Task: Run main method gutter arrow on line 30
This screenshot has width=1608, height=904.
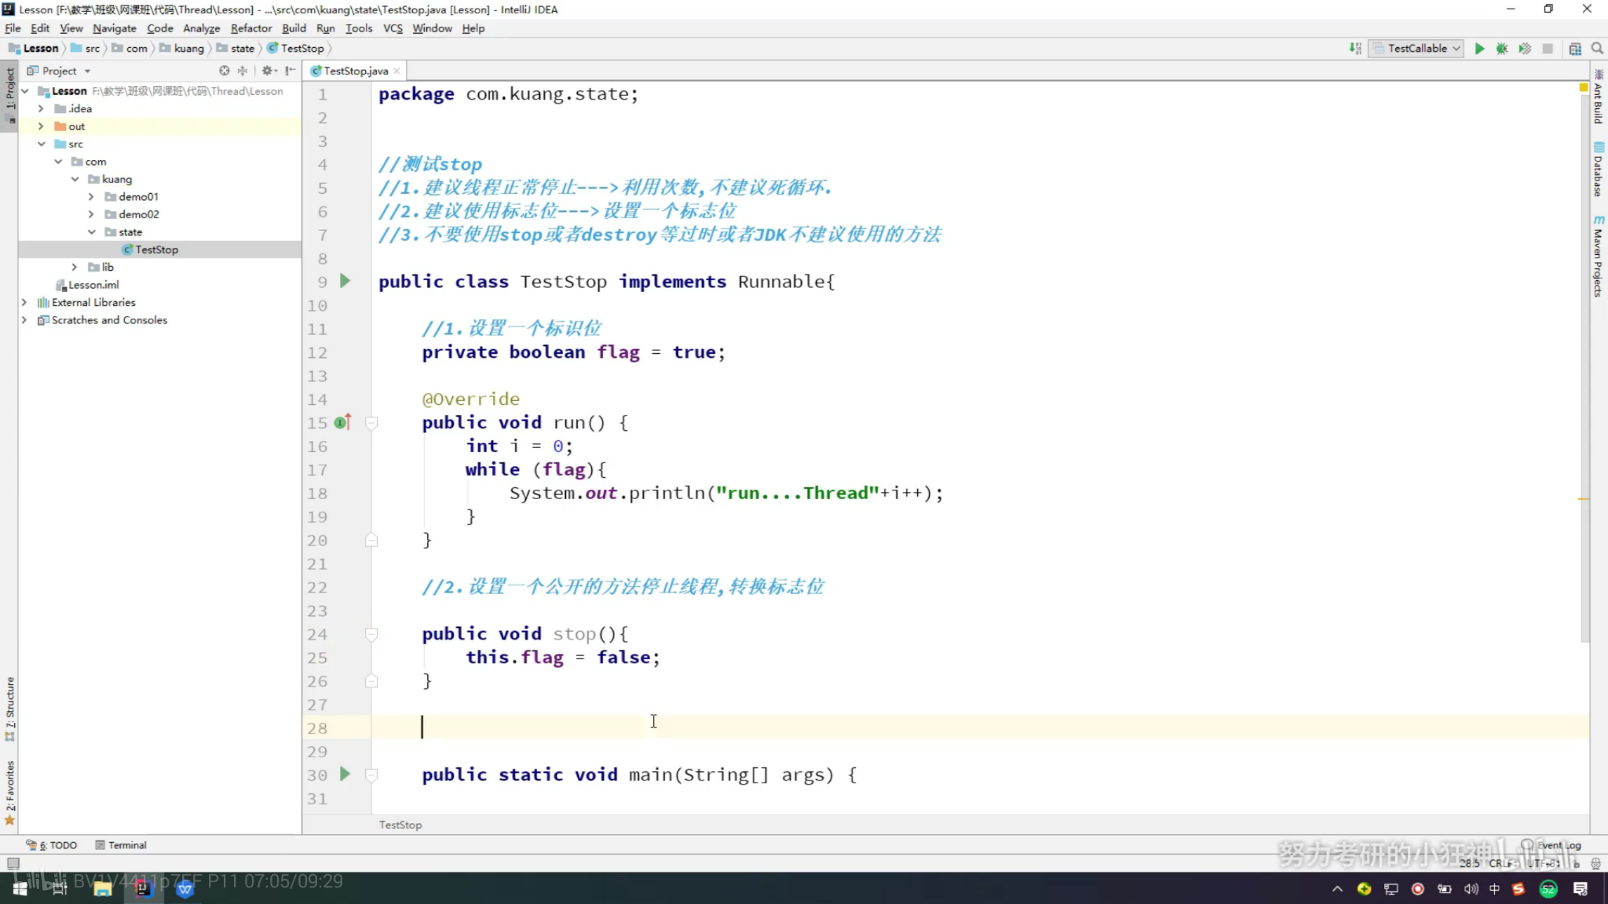Action: tap(345, 775)
